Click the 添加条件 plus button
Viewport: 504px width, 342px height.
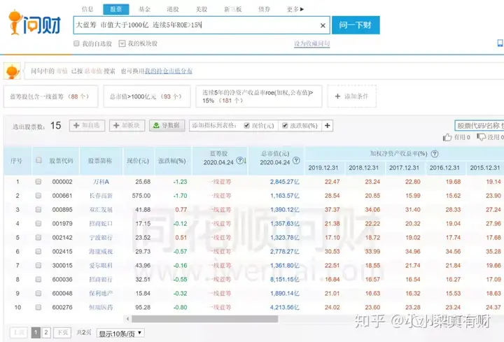pyautogui.click(x=351, y=97)
